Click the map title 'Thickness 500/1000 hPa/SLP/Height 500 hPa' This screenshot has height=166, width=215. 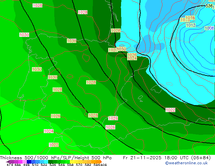click(x=56, y=158)
